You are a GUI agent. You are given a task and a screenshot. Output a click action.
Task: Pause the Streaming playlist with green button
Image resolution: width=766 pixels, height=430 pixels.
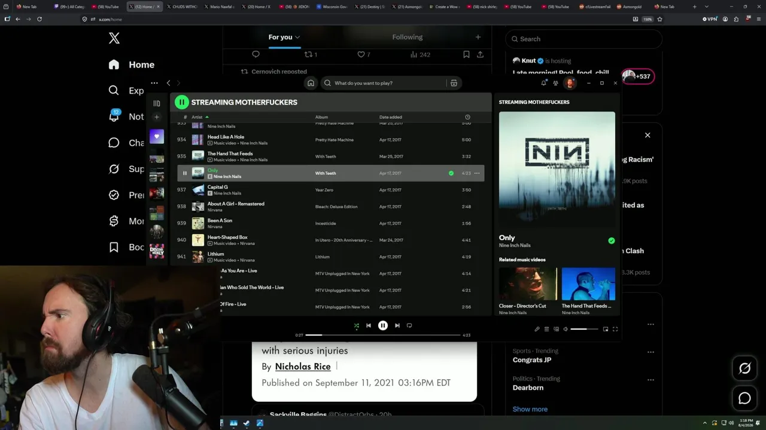click(181, 102)
